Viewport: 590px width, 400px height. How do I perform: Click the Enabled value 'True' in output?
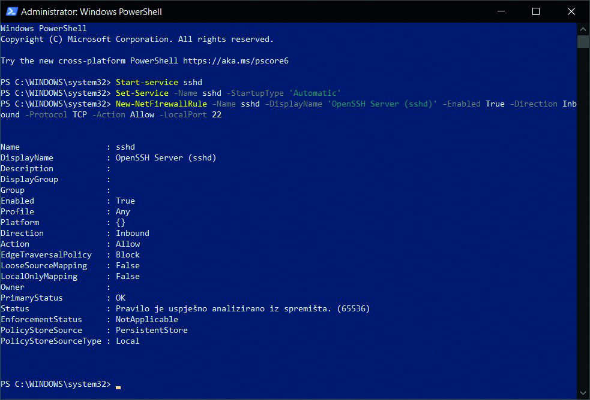pos(125,201)
